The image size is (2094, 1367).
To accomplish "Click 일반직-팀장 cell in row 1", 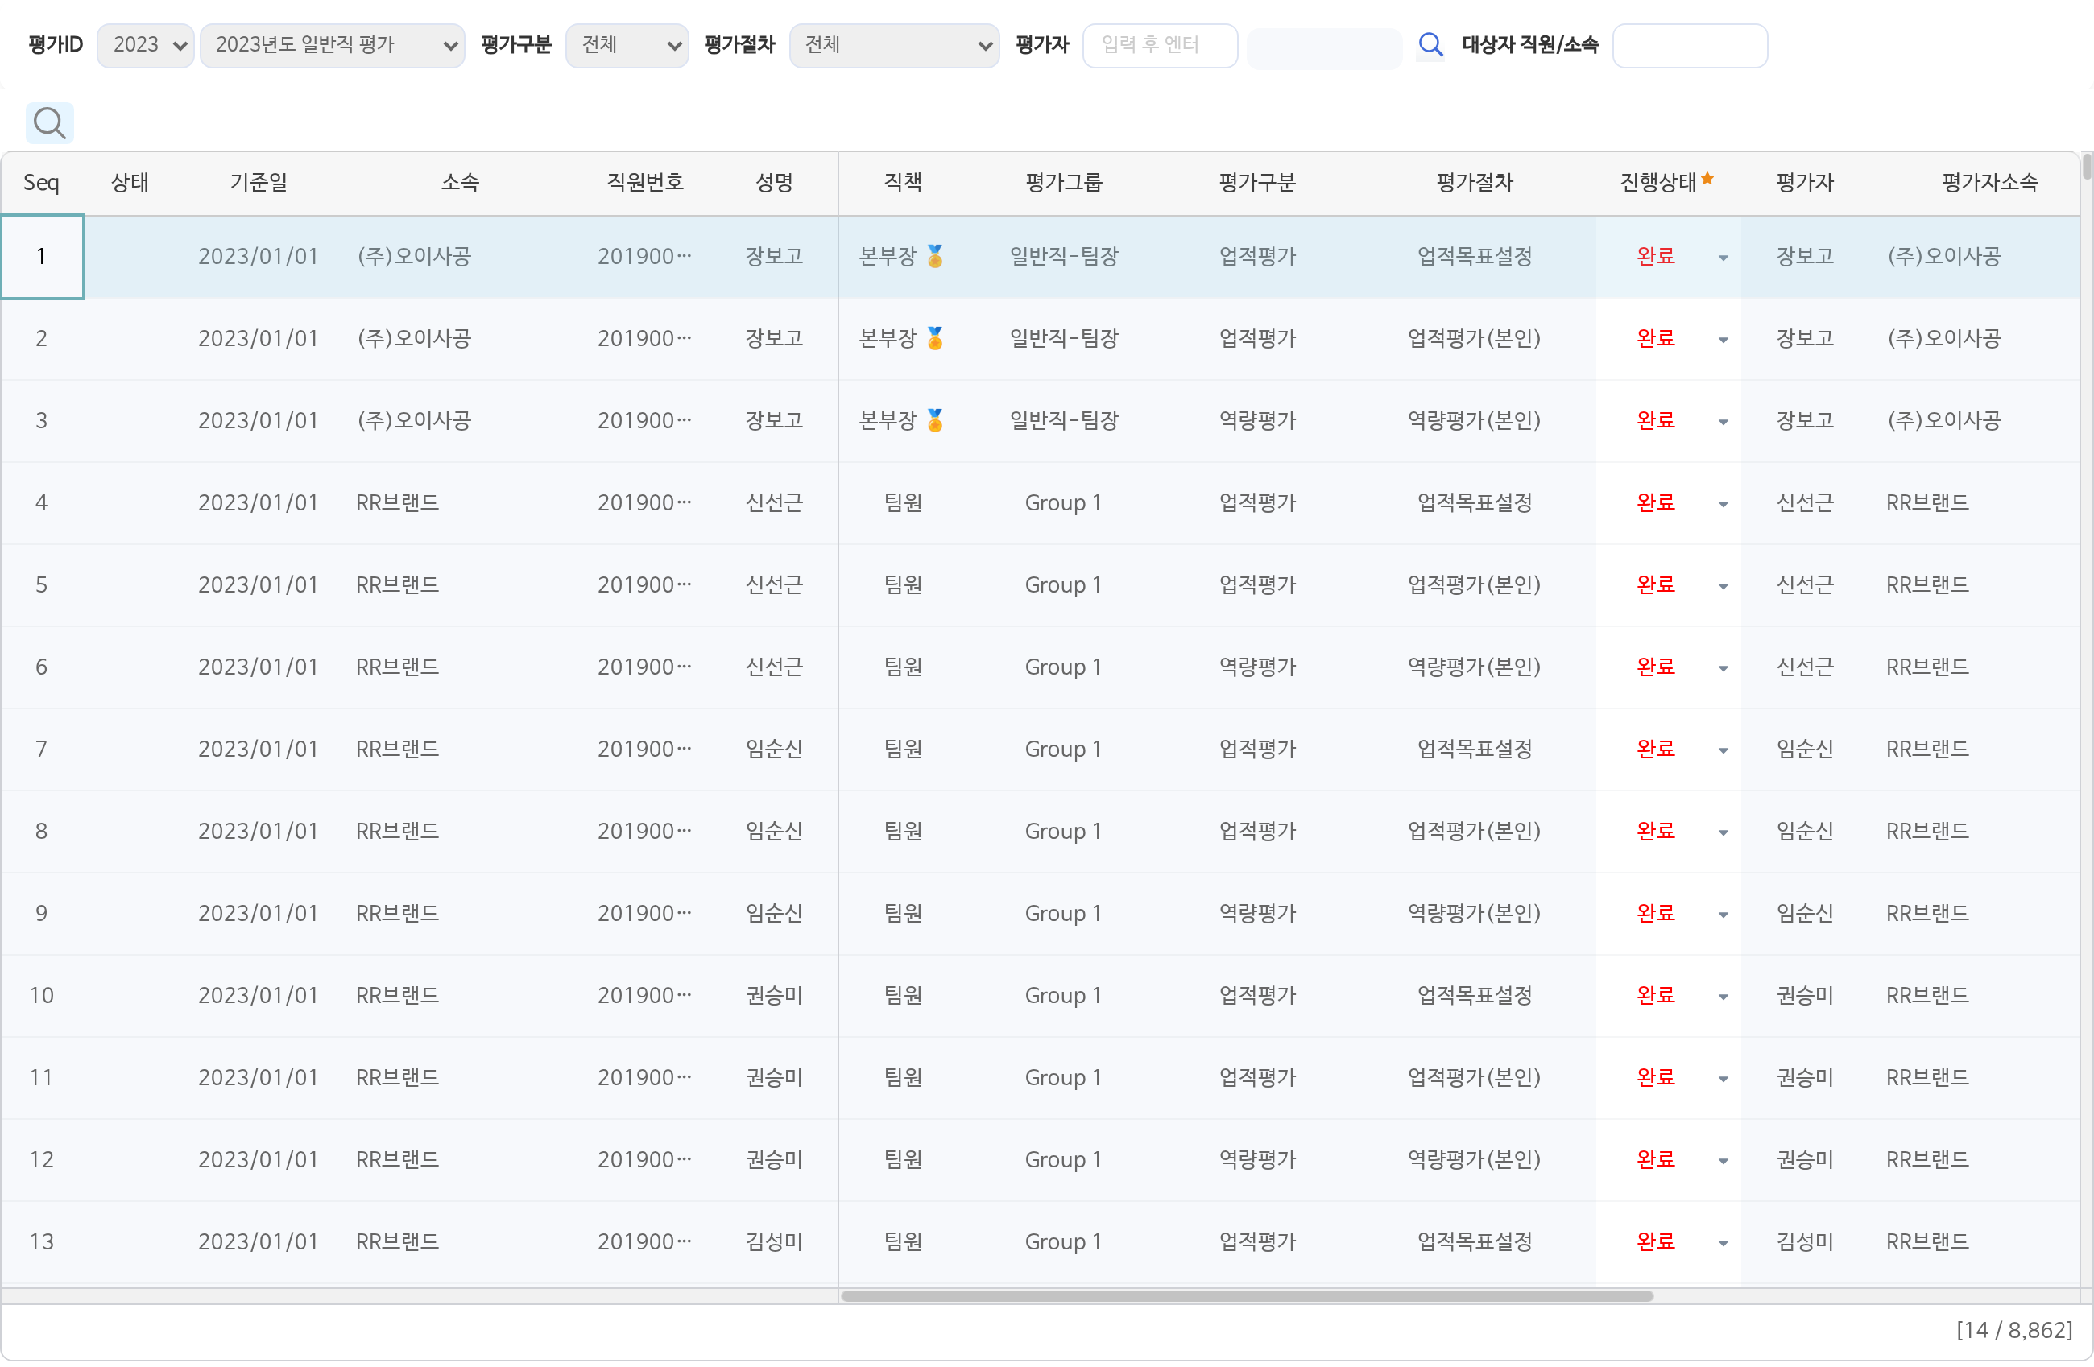I will [x=1063, y=256].
